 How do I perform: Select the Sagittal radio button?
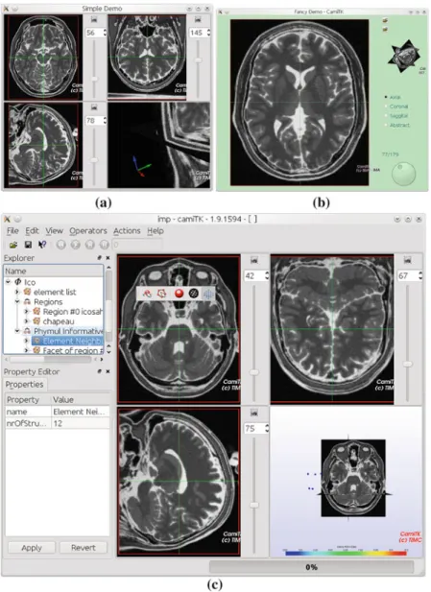tap(386, 115)
